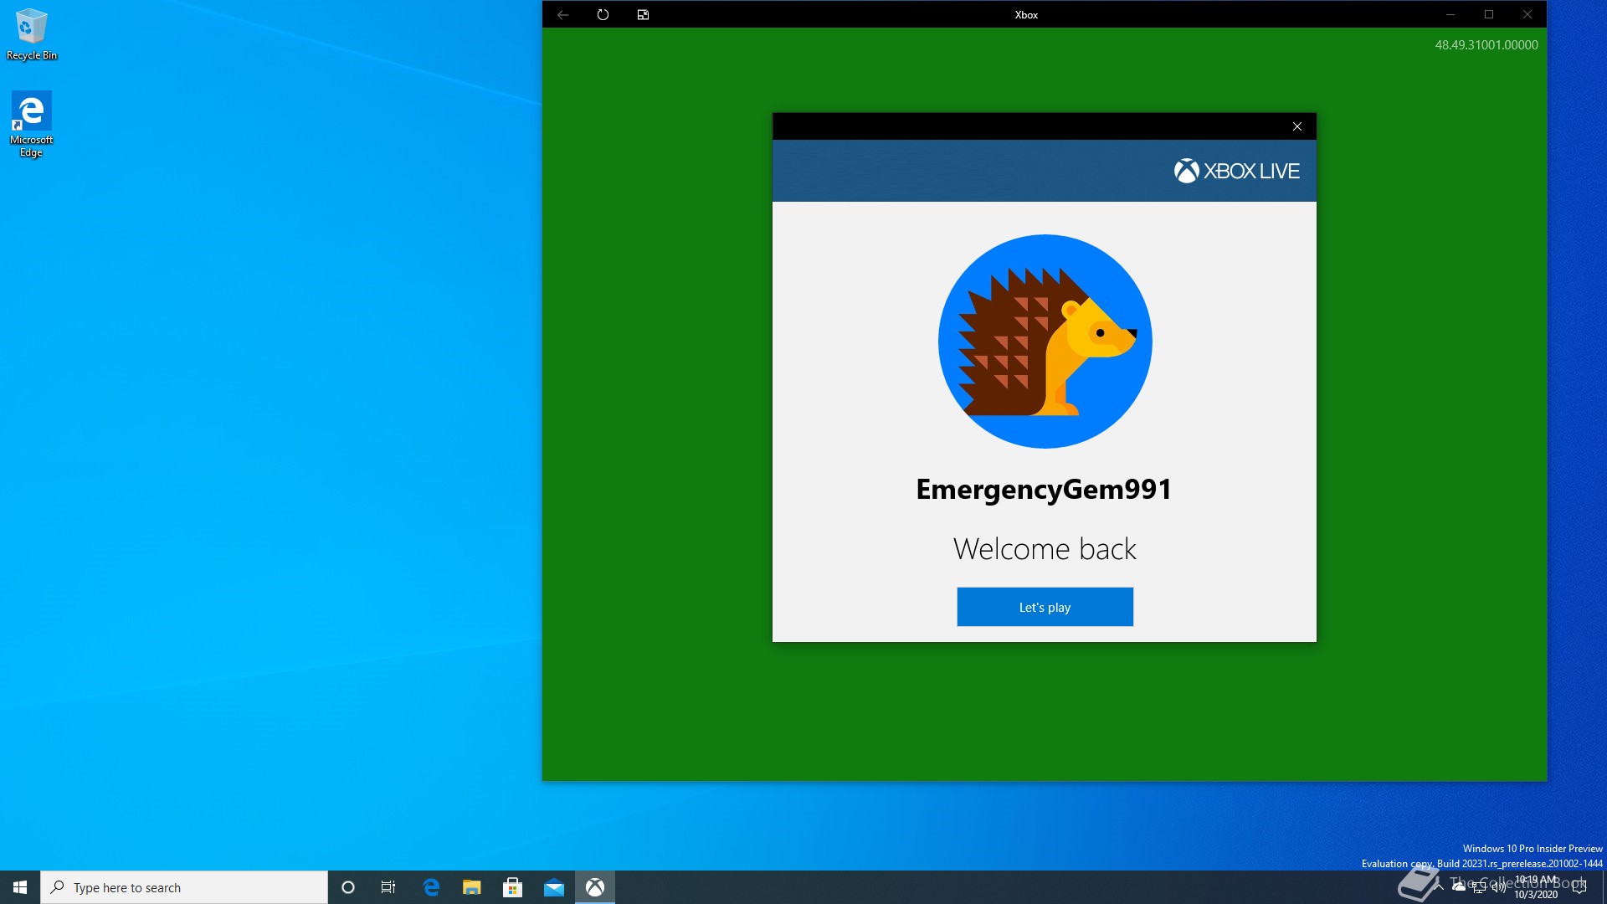Maximize the Xbox window
Screen dimensions: 1607x904
1489,14
